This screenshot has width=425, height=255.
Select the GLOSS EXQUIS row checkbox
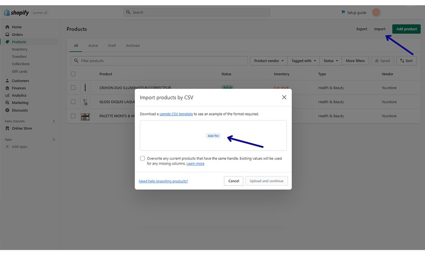click(73, 102)
